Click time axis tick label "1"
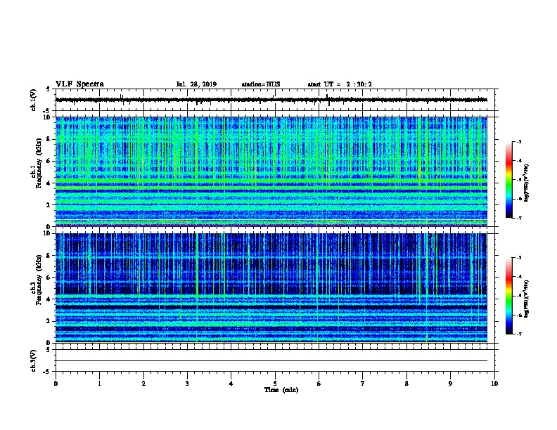The height and width of the screenshot is (430, 557). click(99, 384)
